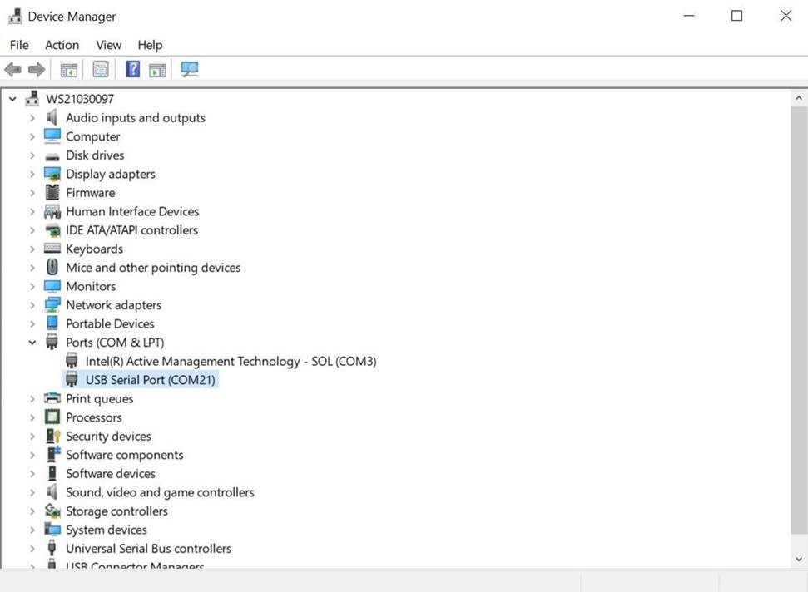Click the scrollbar down arrow

(799, 560)
